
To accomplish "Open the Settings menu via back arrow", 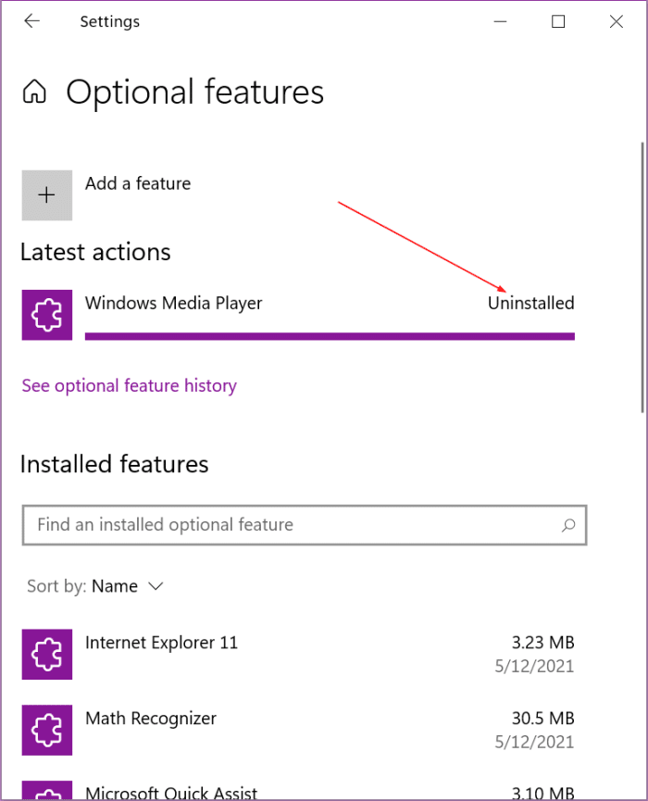I will (31, 20).
